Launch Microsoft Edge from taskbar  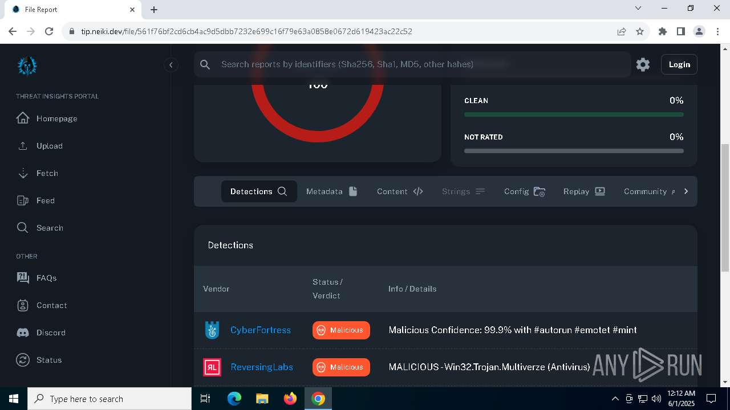[x=234, y=399]
